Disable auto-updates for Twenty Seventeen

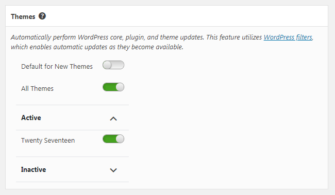click(x=113, y=139)
